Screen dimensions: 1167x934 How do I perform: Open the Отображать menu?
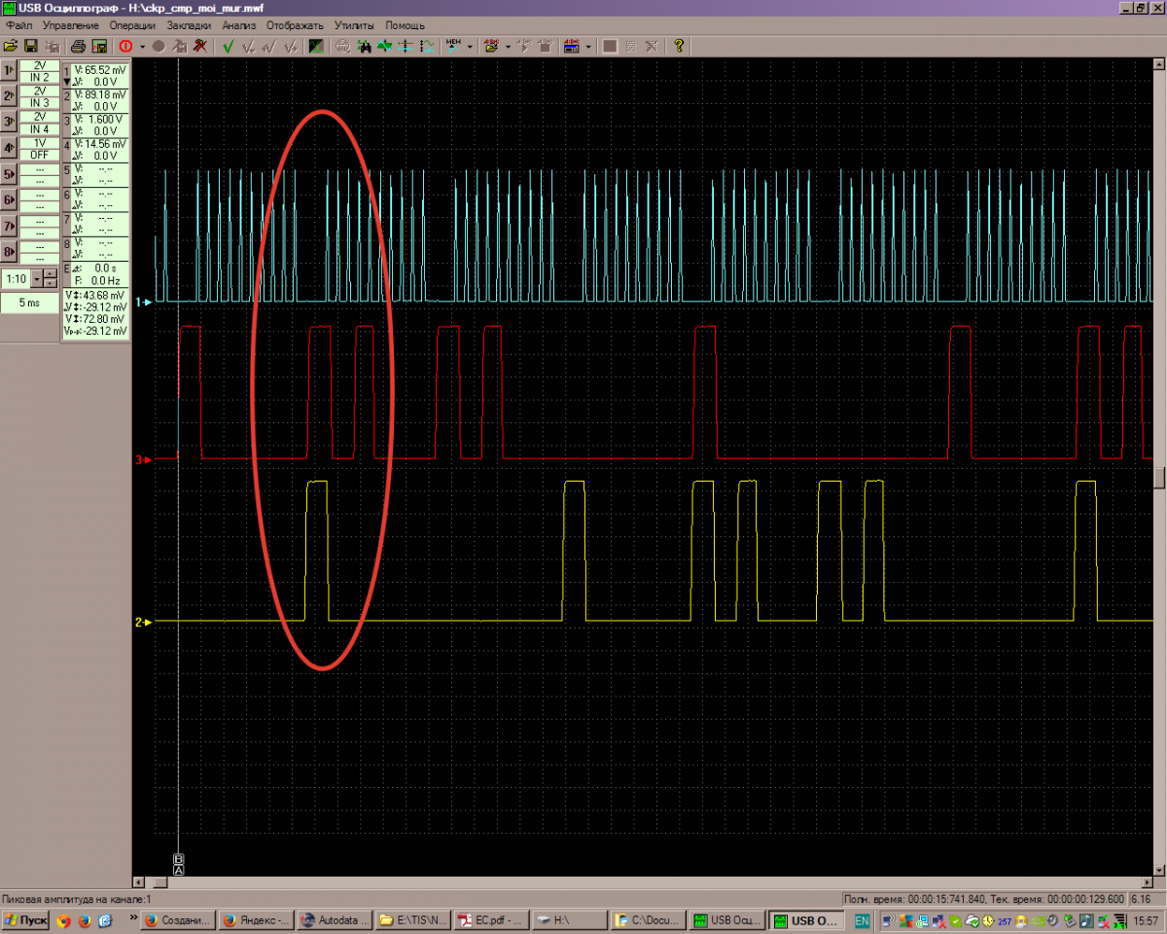[296, 24]
